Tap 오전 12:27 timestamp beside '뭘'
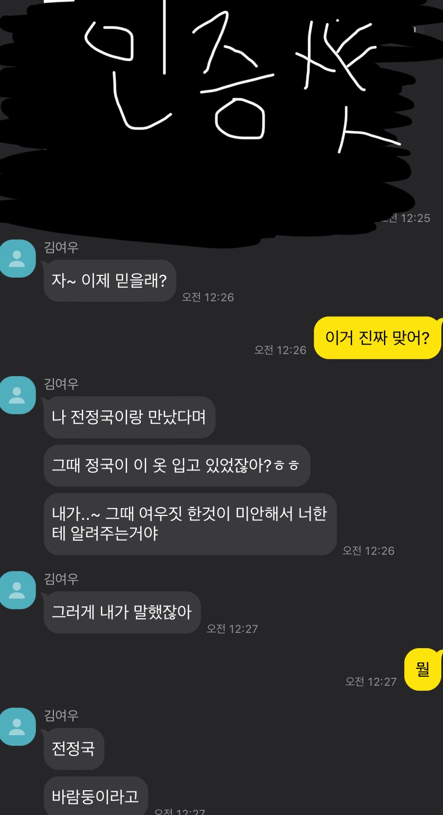The width and height of the screenshot is (443, 815). tap(371, 682)
